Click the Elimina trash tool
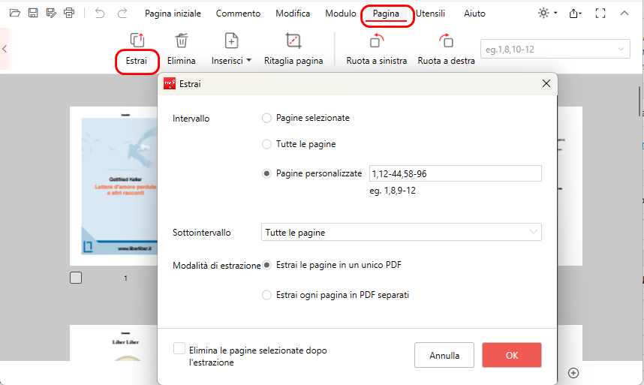This screenshot has width=644, height=385. [x=181, y=50]
